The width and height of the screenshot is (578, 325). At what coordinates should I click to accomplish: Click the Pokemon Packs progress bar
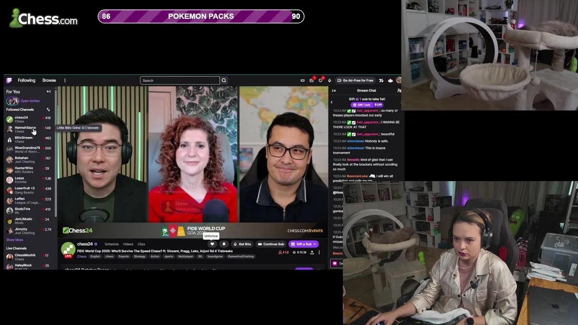tap(201, 17)
